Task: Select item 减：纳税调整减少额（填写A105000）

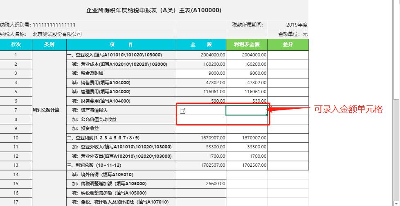Action: click(121, 193)
